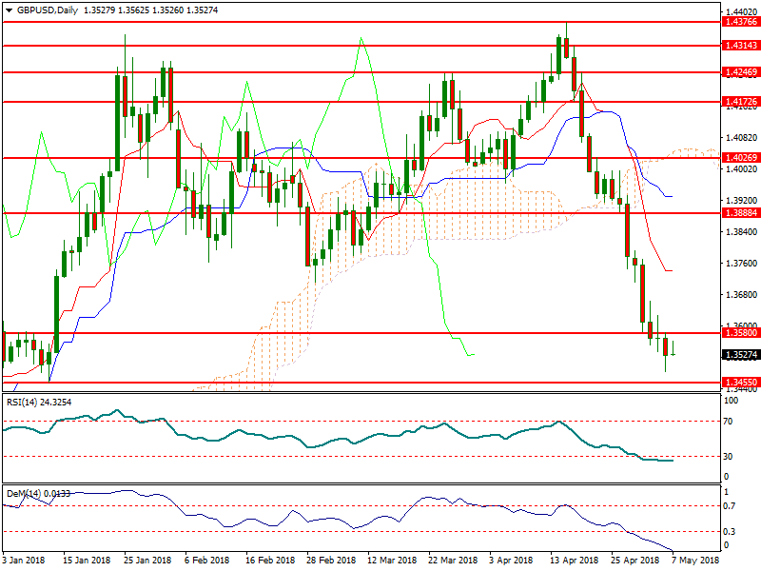Select the 1.40269 red price label
The height and width of the screenshot is (571, 761).
point(741,158)
